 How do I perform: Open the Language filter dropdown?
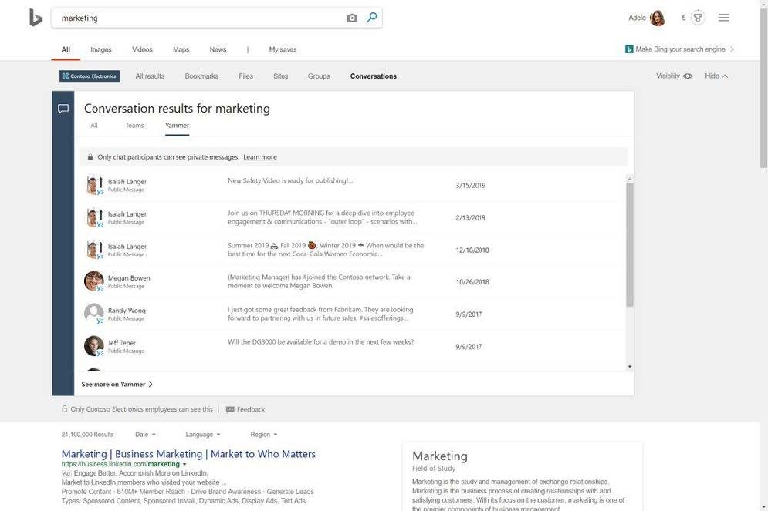(x=203, y=434)
